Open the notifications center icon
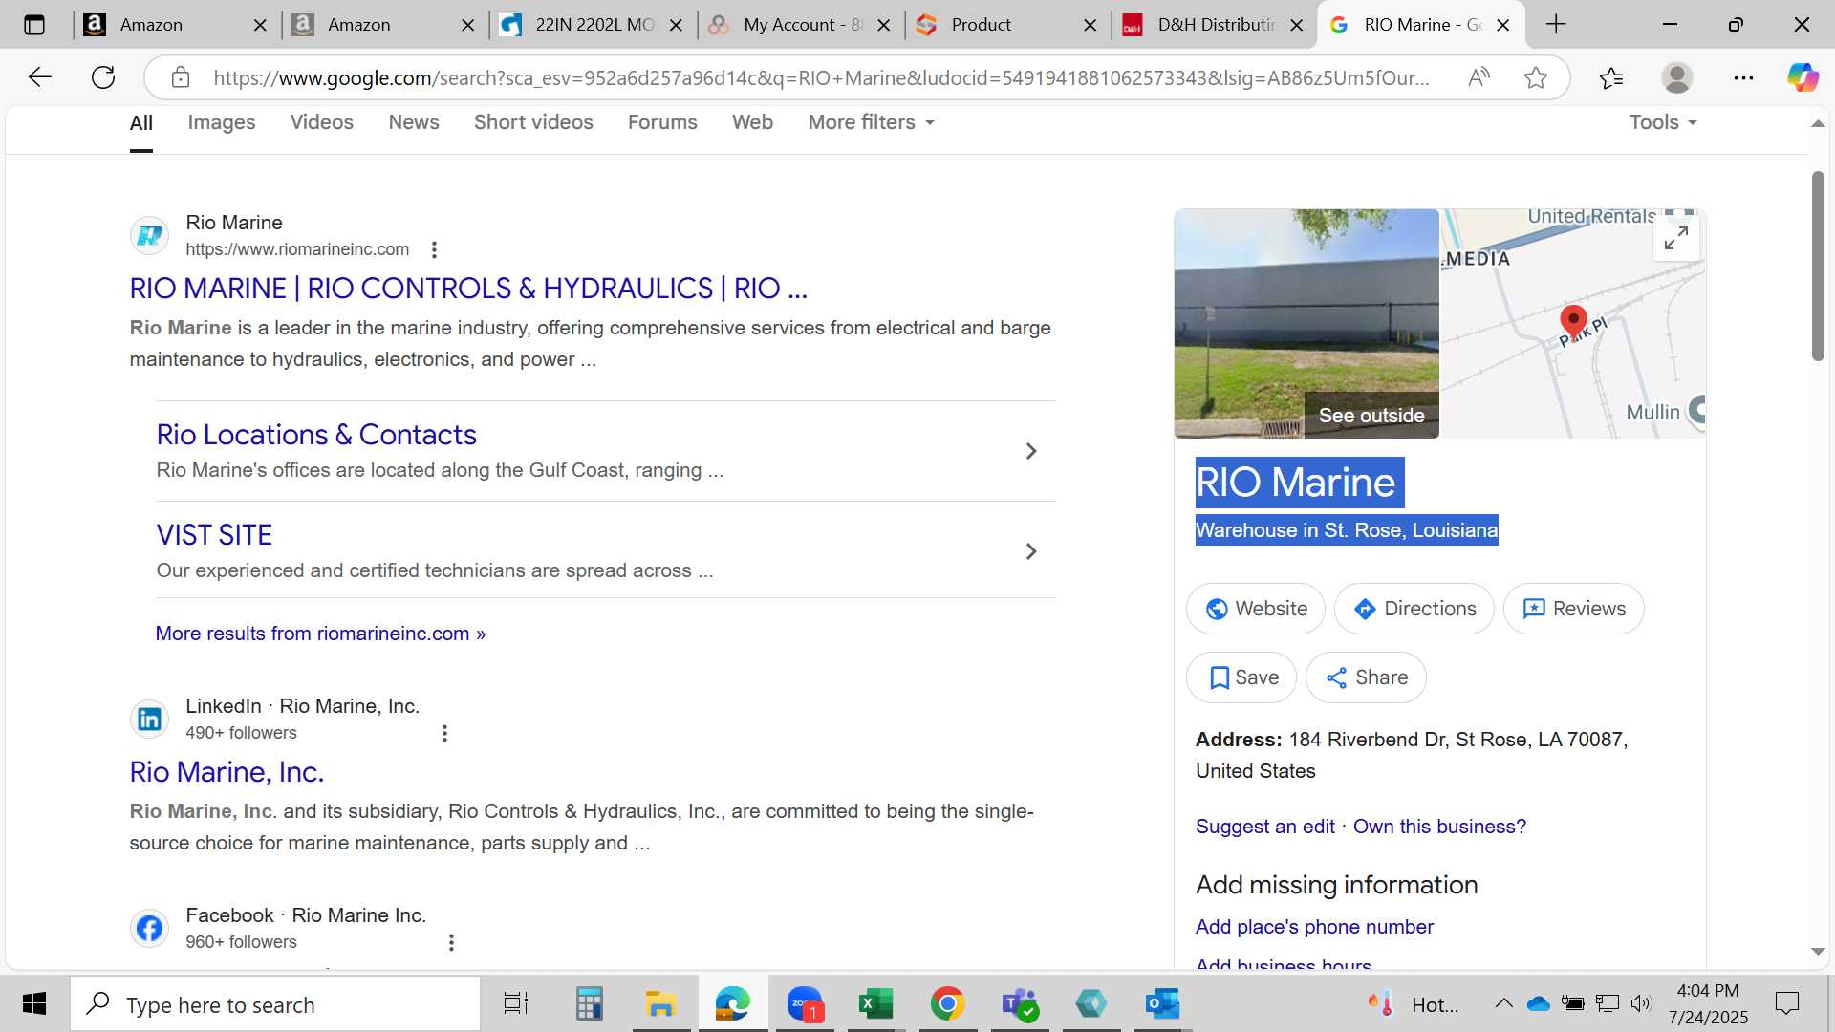 [x=1786, y=1003]
